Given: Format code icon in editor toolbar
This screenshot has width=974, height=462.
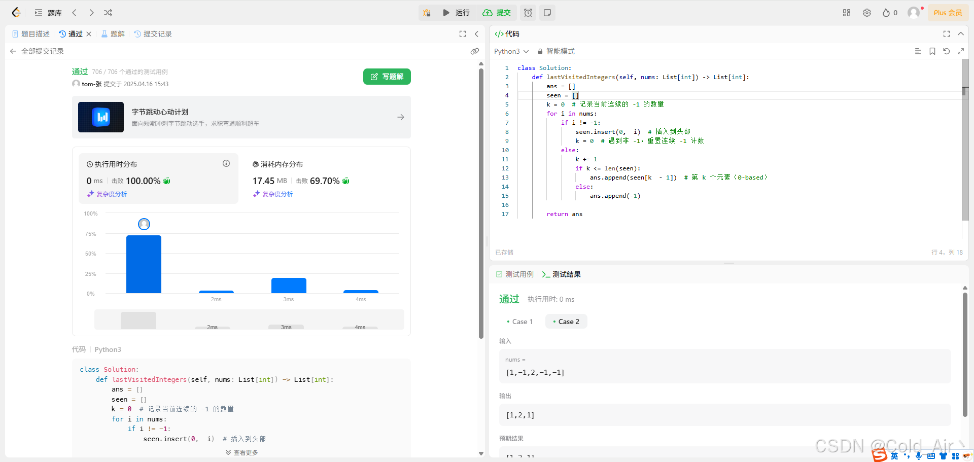Looking at the screenshot, I should pyautogui.click(x=918, y=51).
